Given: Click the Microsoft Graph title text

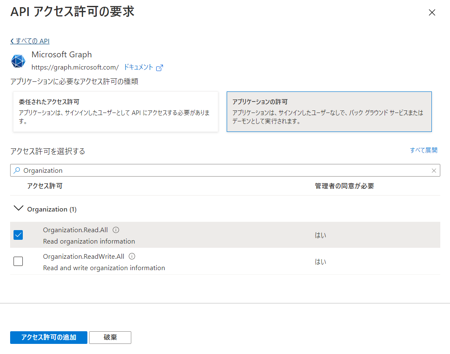Looking at the screenshot, I should tap(62, 54).
